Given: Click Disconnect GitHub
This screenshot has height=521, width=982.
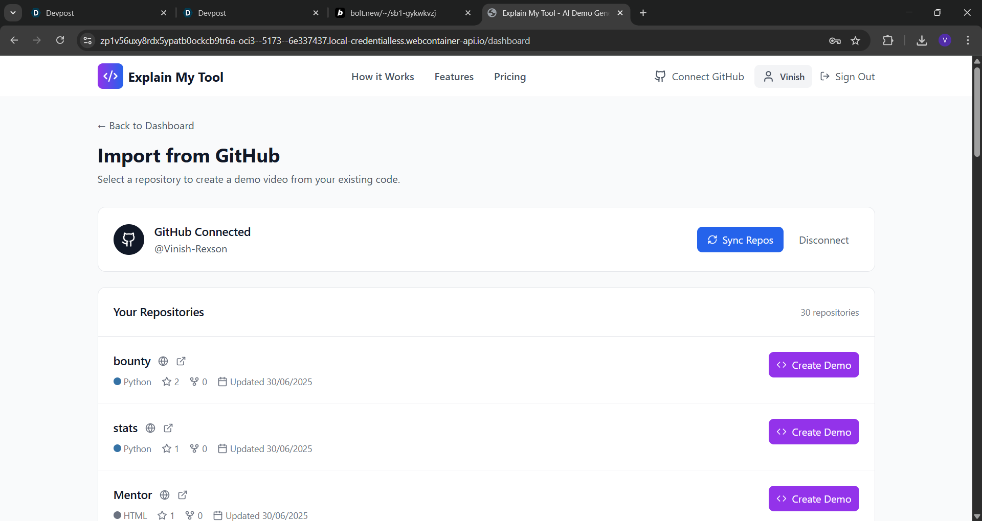Looking at the screenshot, I should point(823,240).
